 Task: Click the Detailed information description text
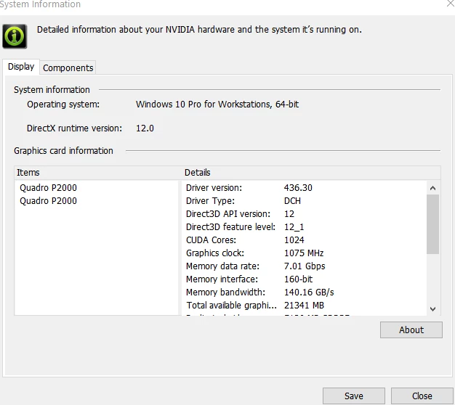pos(199,30)
